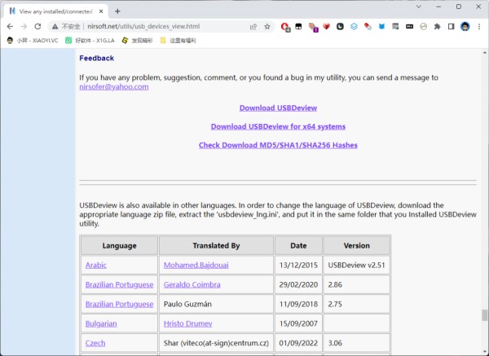Toggle the browser side panel icon
This screenshot has height=356, width=489.
click(x=451, y=27)
